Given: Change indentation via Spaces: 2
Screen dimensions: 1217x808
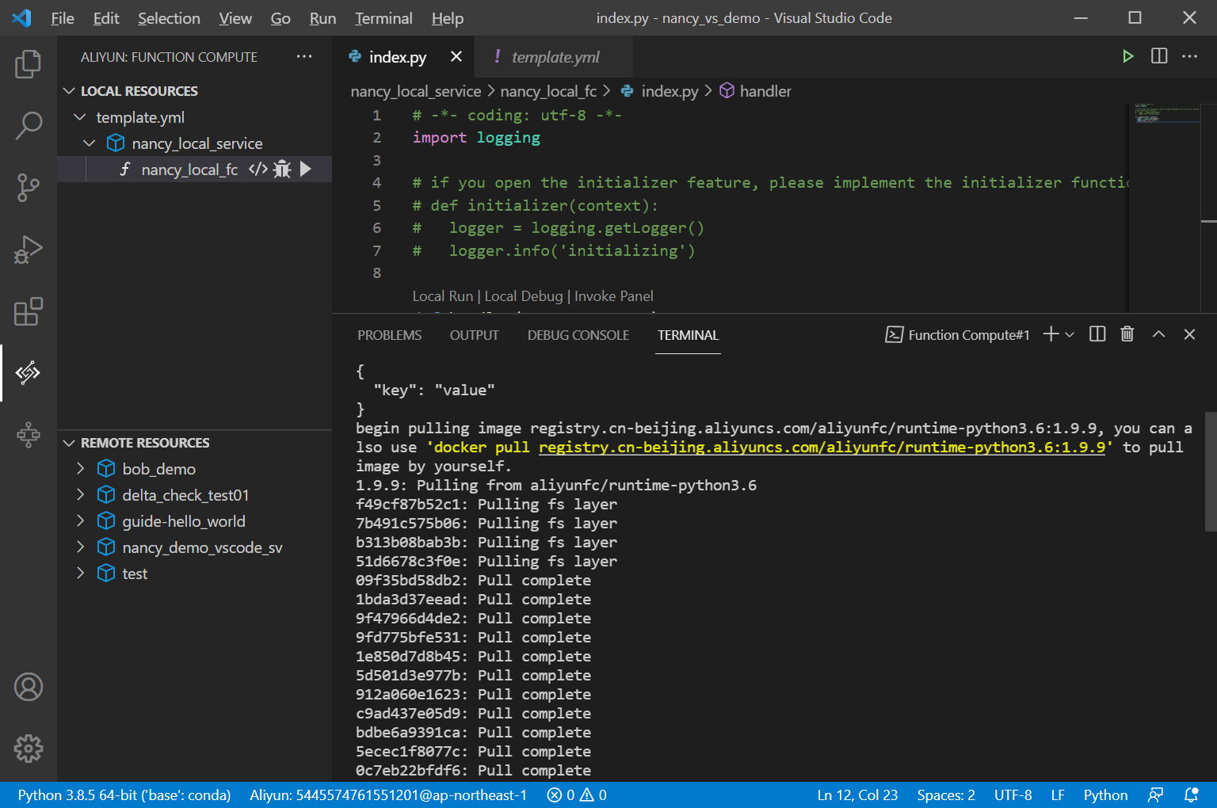Looking at the screenshot, I should pyautogui.click(x=946, y=795).
